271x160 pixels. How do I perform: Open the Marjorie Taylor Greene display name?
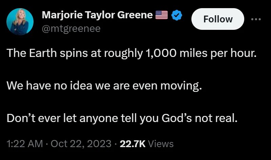click(x=97, y=15)
